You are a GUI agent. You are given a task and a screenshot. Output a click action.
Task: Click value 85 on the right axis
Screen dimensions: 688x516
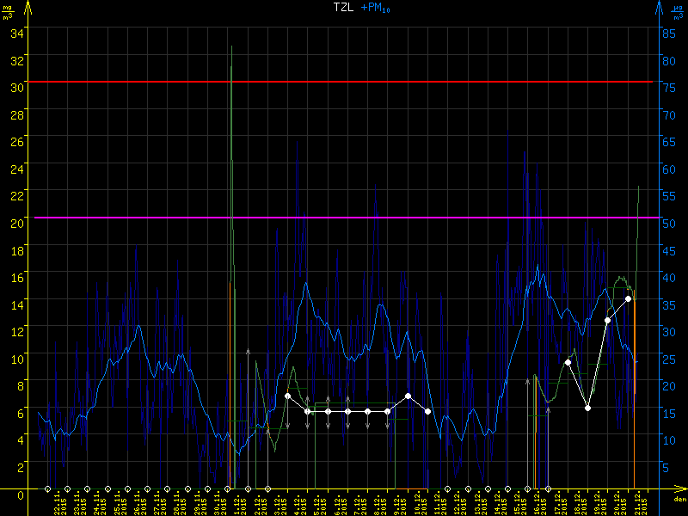coord(666,34)
